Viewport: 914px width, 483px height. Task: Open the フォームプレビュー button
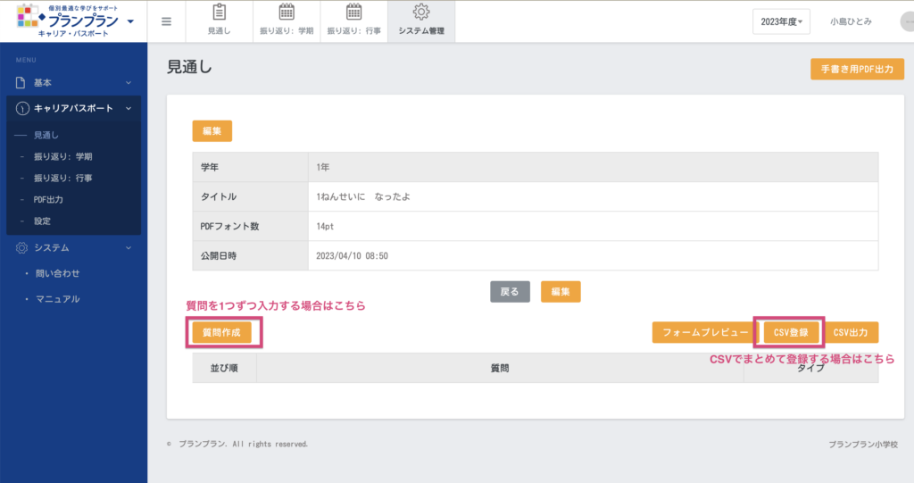coord(705,332)
